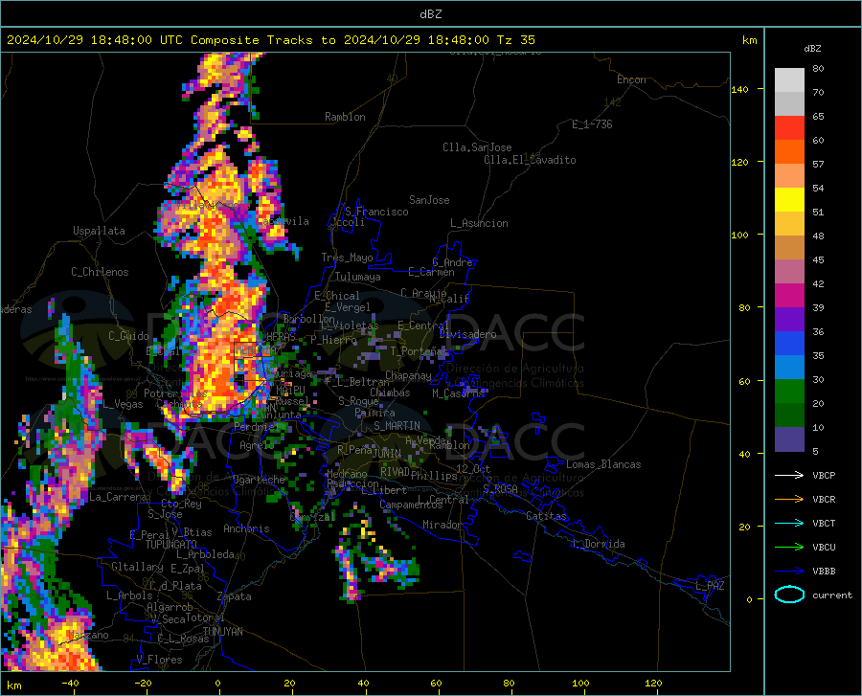Click the L_Dormida map label
This screenshot has width=862, height=696.
point(600,544)
